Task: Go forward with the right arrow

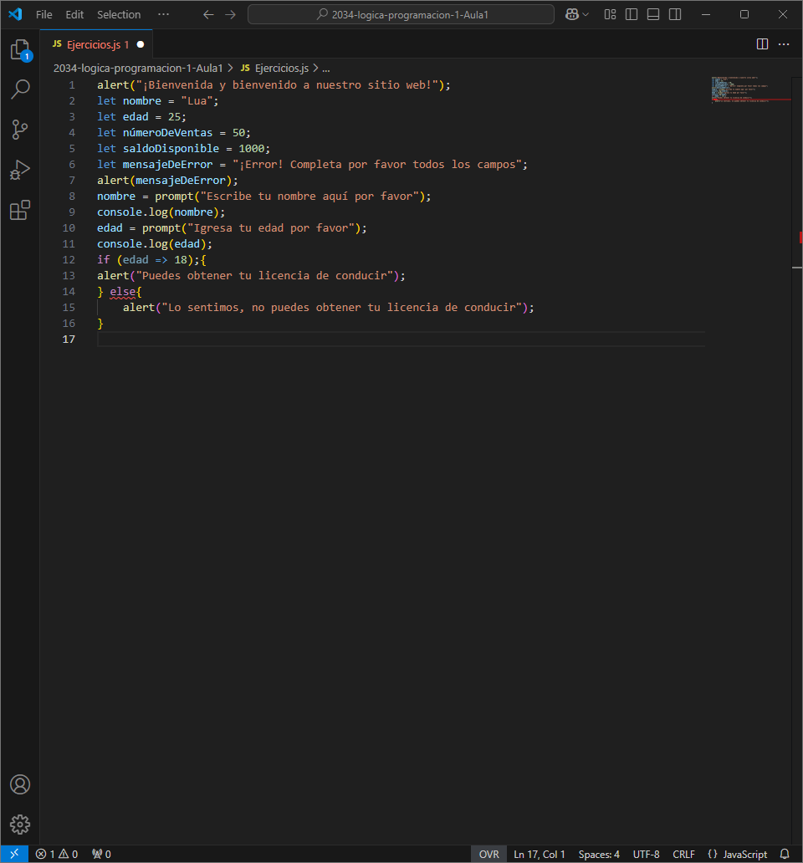Action: (x=231, y=15)
